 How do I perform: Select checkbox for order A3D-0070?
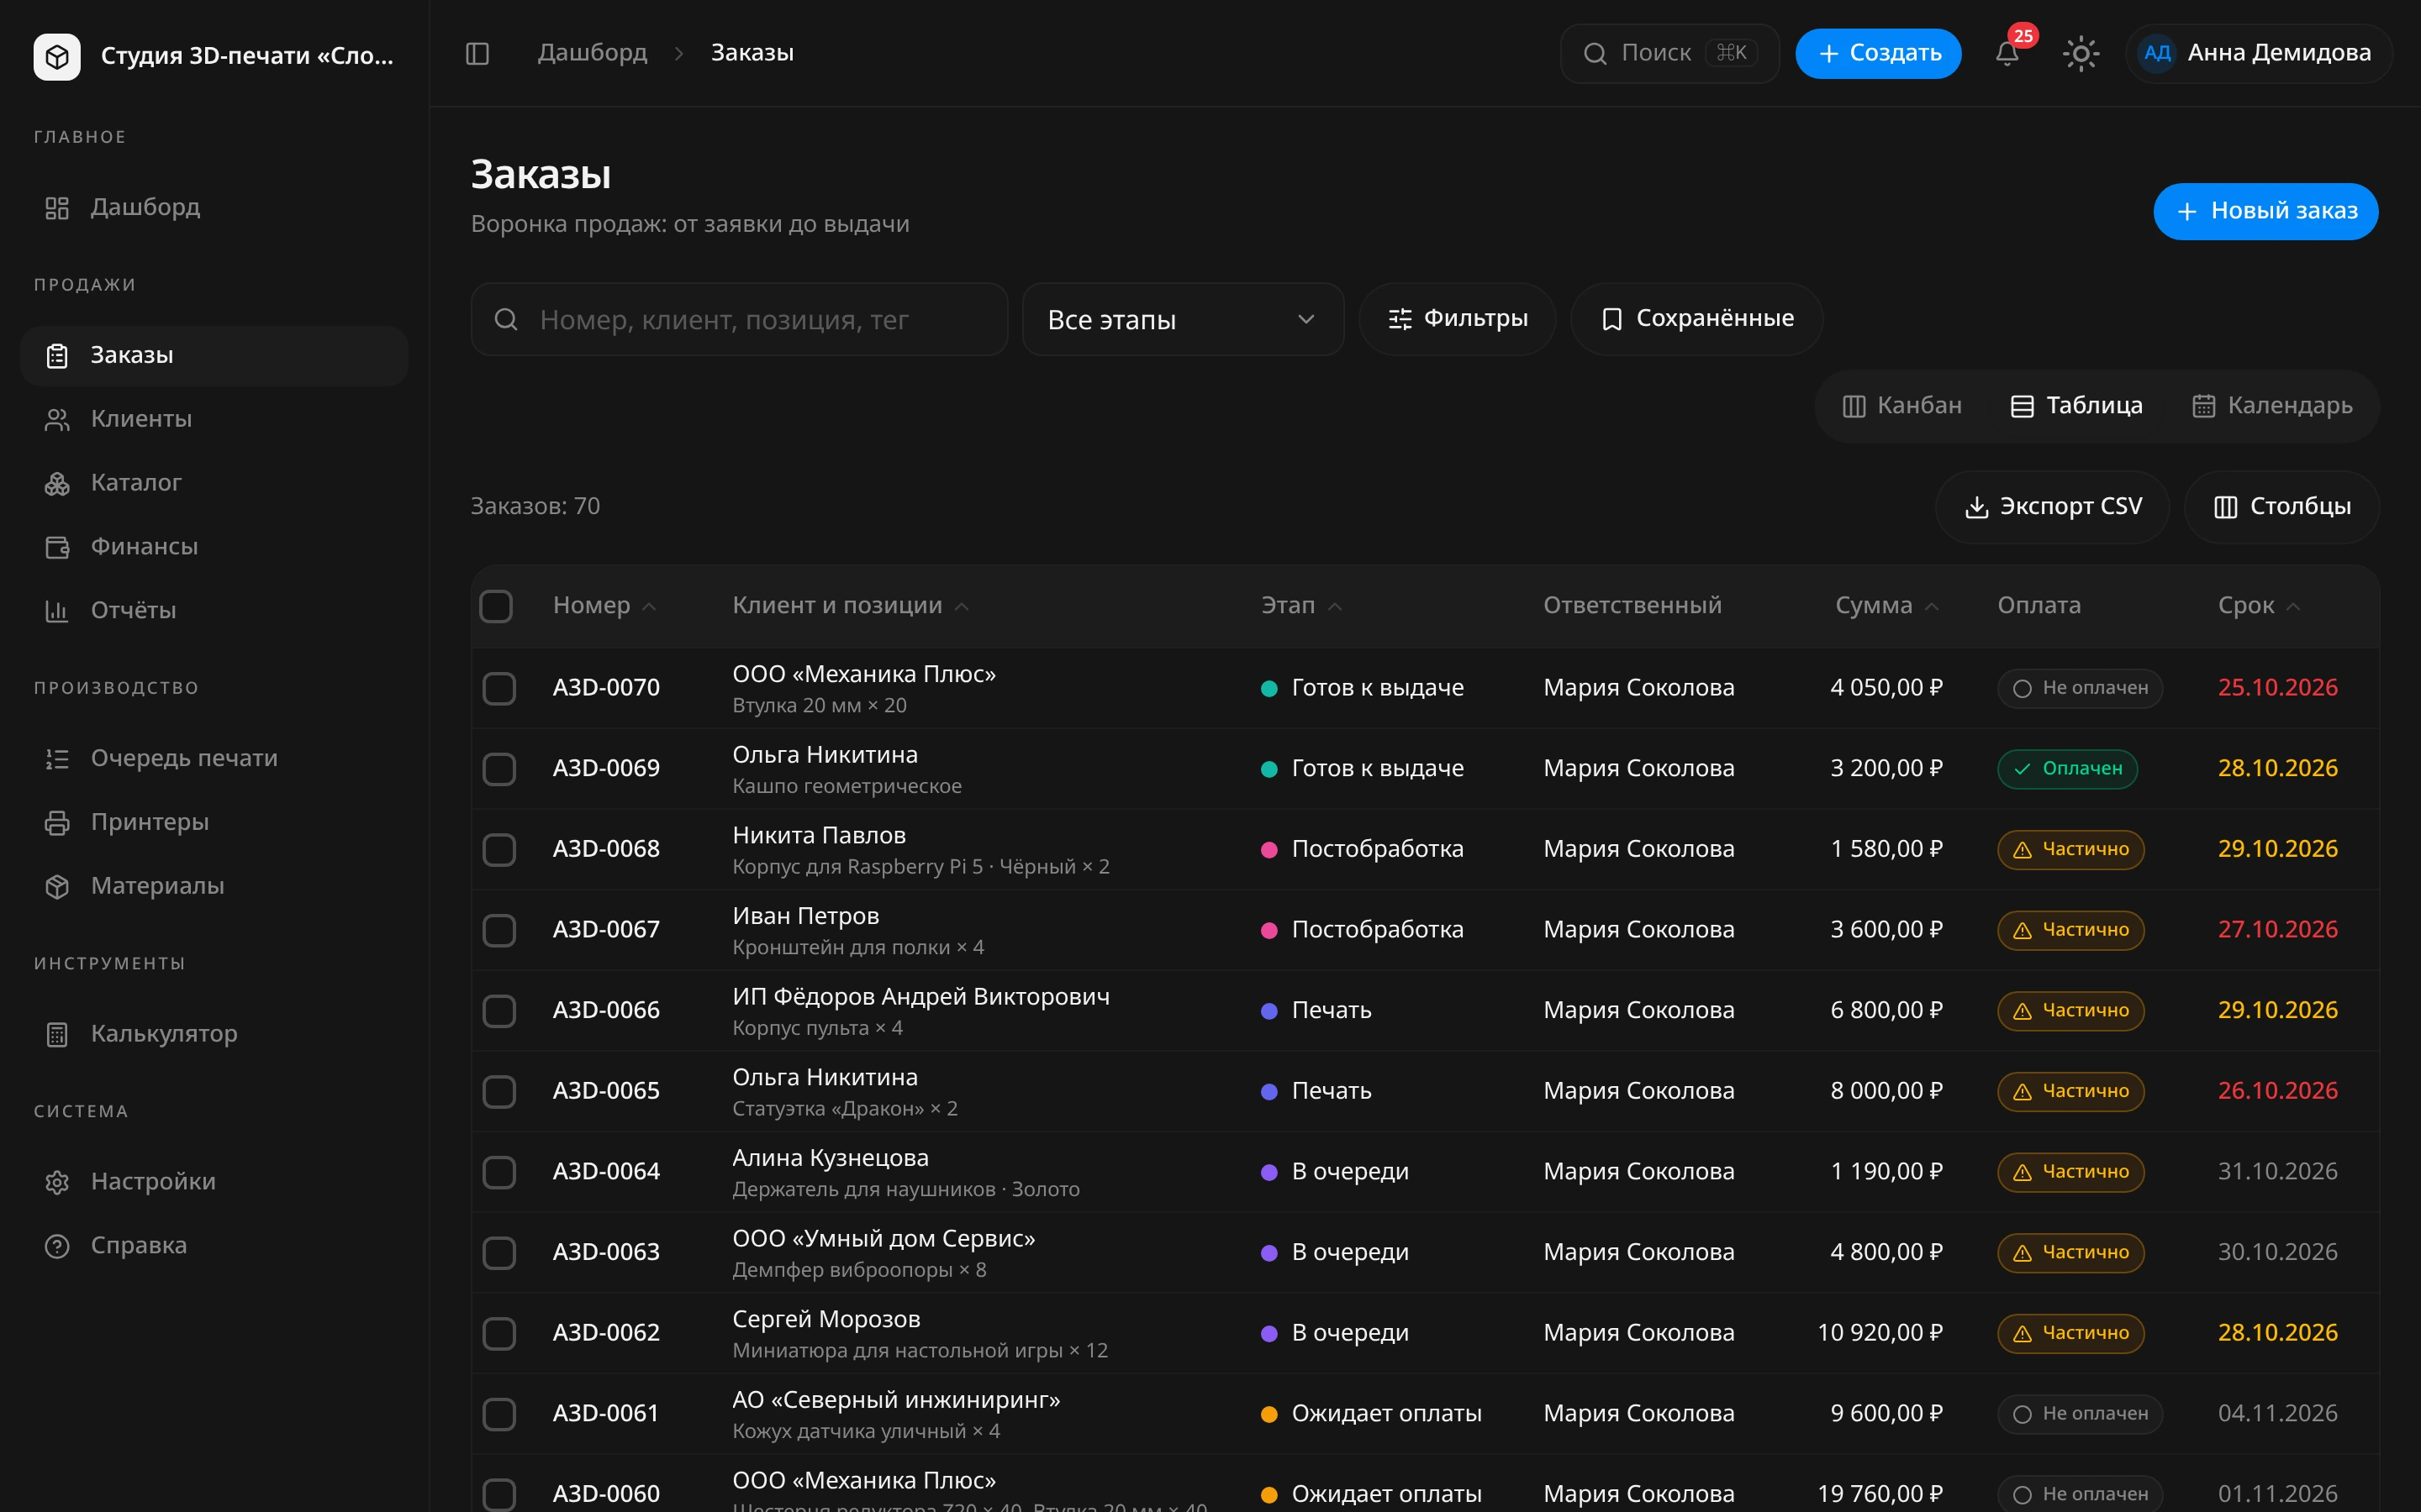click(x=499, y=688)
